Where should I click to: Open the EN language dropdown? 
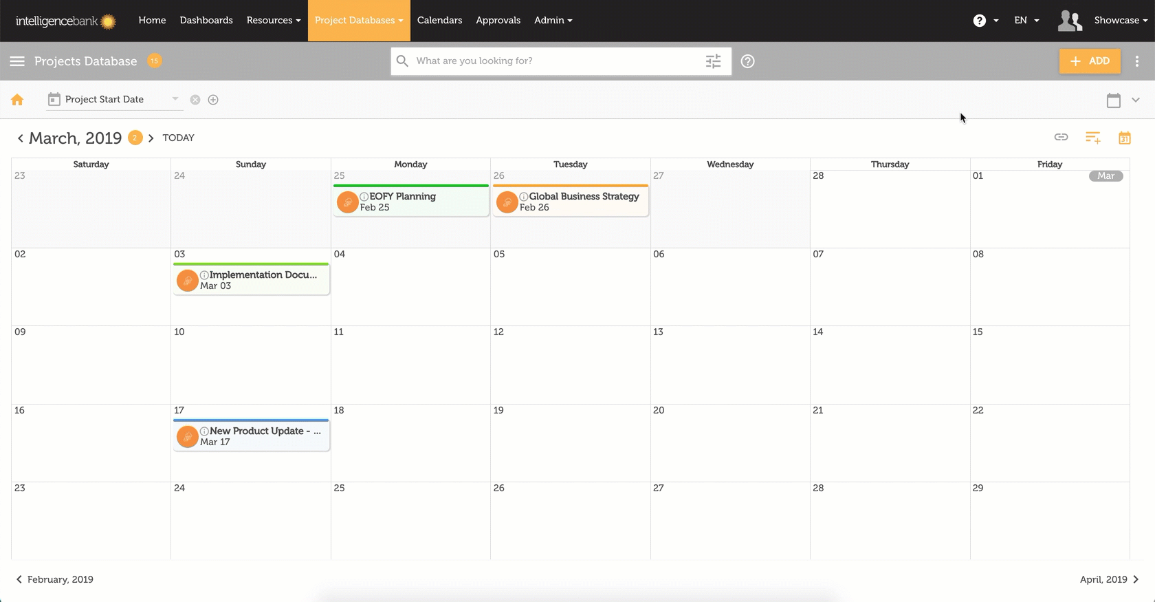[1026, 21]
